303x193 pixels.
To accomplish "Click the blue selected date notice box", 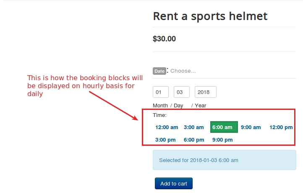I will click(225, 160).
